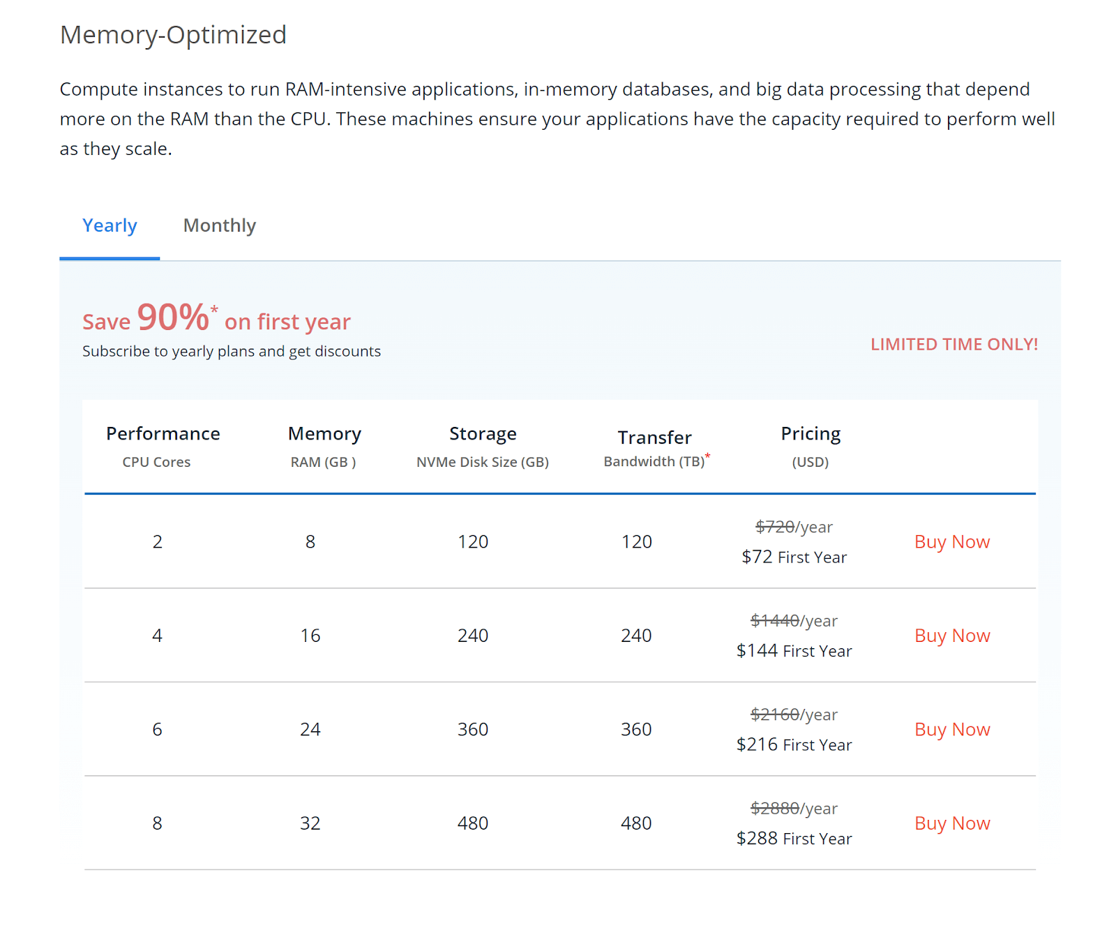The image size is (1116, 928).
Task: Buy Now for the 6-core 24GB plan
Action: [x=952, y=730]
